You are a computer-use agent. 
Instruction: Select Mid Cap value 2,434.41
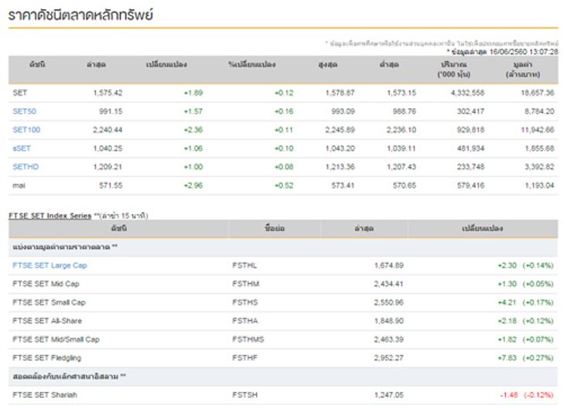point(389,284)
